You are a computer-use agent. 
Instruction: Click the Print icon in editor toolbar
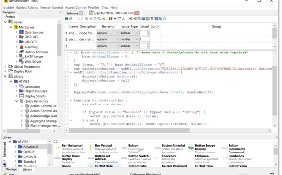[x=71, y=18]
